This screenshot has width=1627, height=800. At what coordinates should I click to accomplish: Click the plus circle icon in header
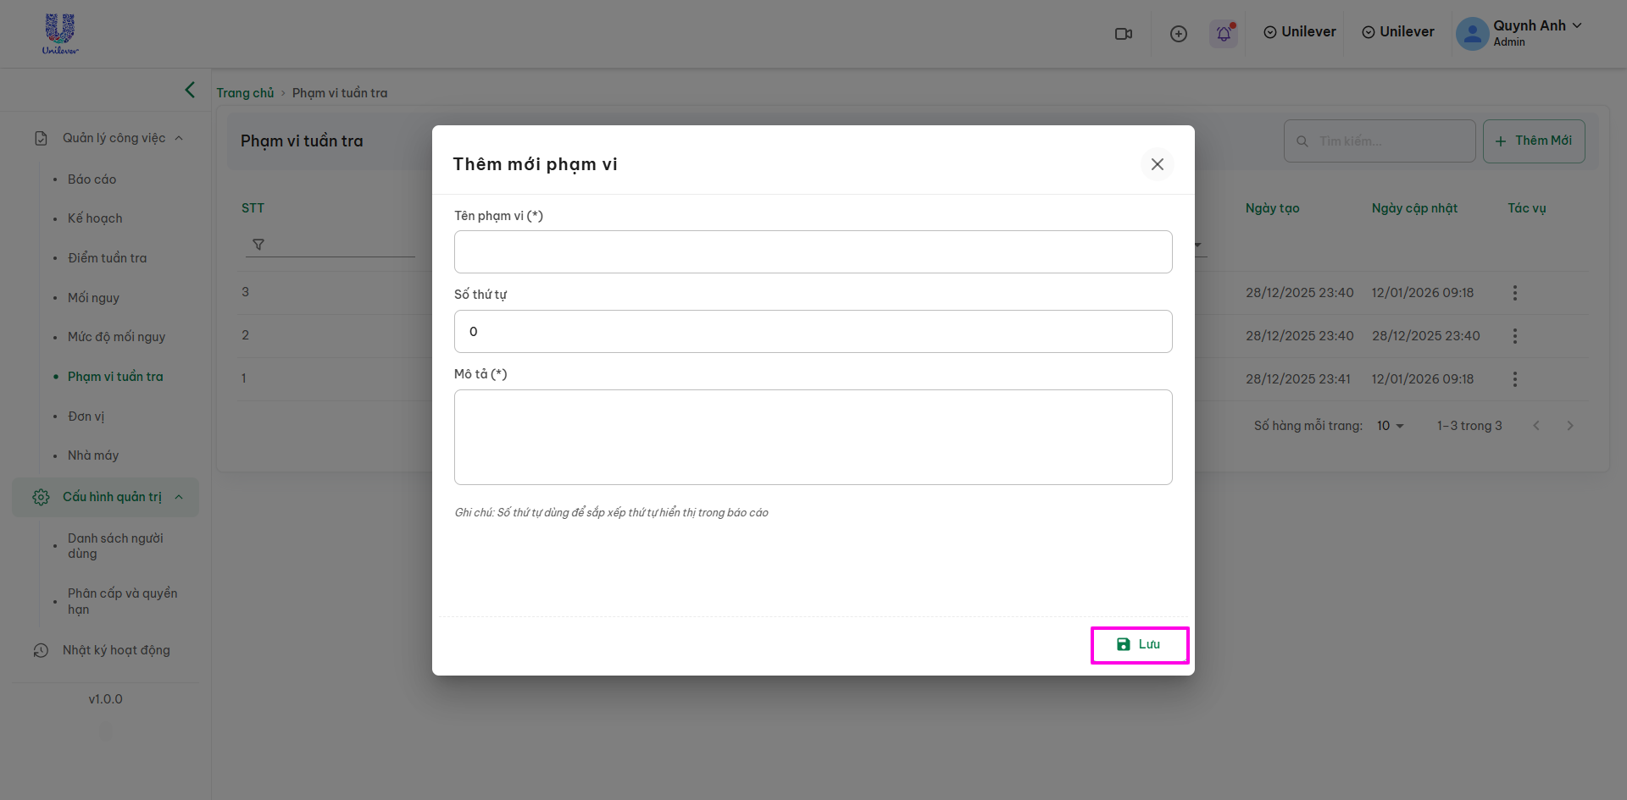pyautogui.click(x=1178, y=34)
